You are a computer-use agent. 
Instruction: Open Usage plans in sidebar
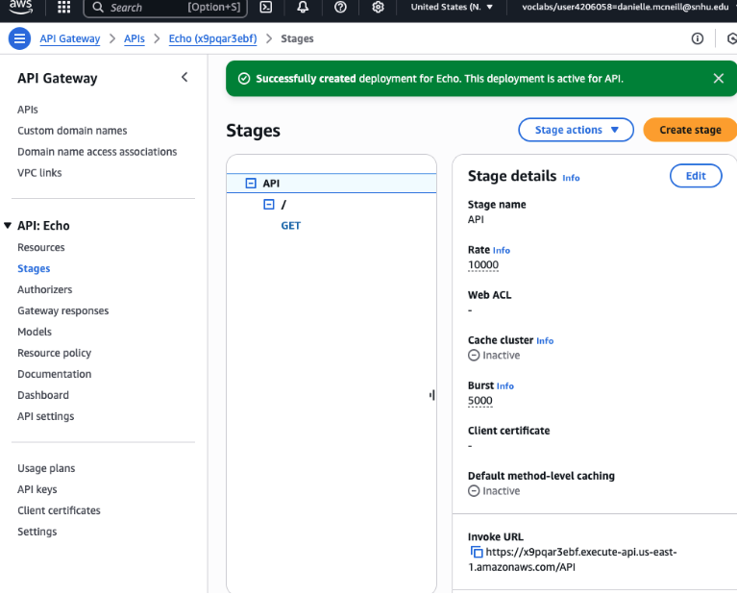(x=46, y=468)
